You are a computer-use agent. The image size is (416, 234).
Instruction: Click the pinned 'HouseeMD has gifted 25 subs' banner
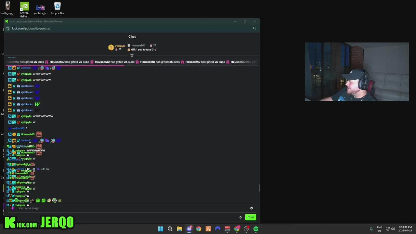pos(132,62)
